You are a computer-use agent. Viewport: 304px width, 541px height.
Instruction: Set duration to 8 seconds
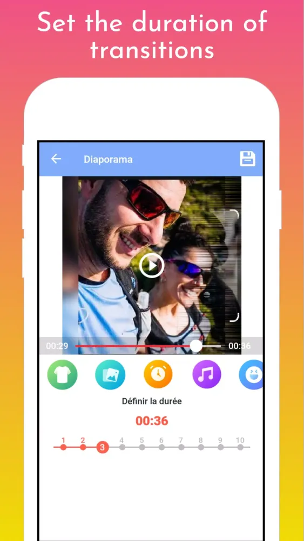(201, 447)
